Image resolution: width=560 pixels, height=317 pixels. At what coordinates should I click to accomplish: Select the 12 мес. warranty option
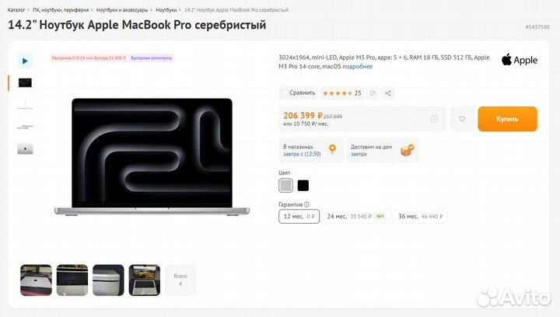pos(299,217)
